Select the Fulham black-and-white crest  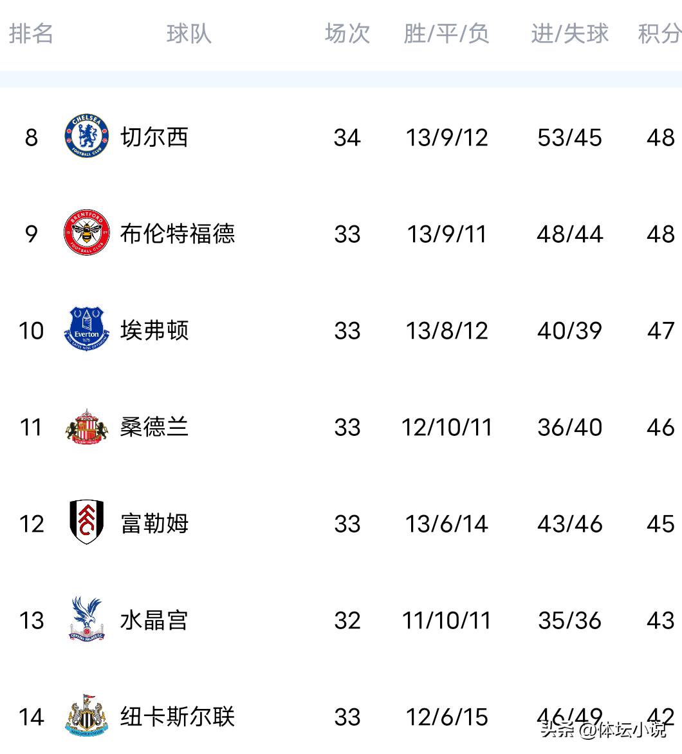(87, 522)
